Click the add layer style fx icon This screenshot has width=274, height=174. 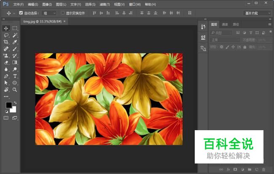pos(228,169)
